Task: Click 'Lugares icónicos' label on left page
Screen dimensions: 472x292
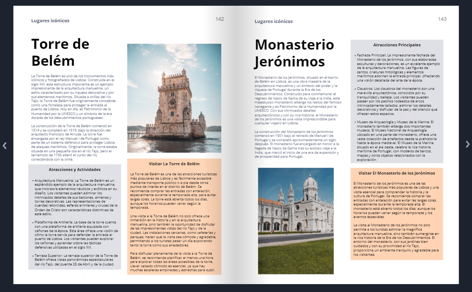Action: pos(50,20)
